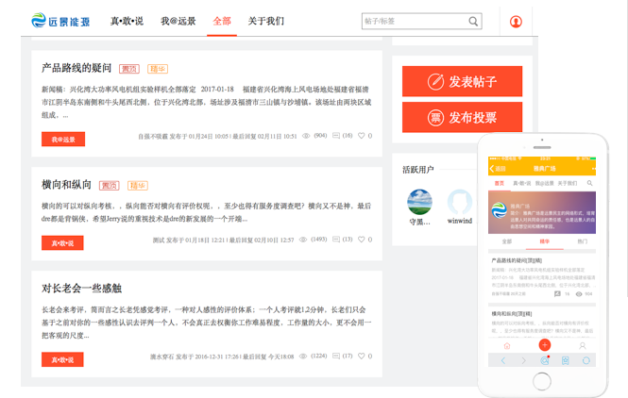Image resolution: width=628 pixels, height=398 pixels.
Task: Open the user profile icon in header
Action: tap(516, 21)
